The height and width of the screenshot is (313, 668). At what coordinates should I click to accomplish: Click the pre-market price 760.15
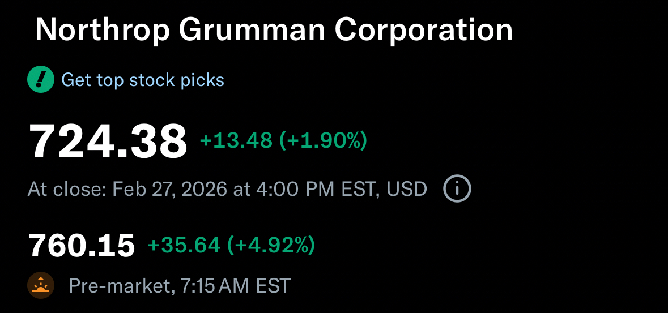click(82, 245)
